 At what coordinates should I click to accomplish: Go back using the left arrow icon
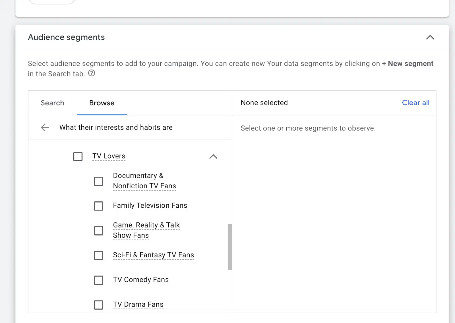(45, 128)
